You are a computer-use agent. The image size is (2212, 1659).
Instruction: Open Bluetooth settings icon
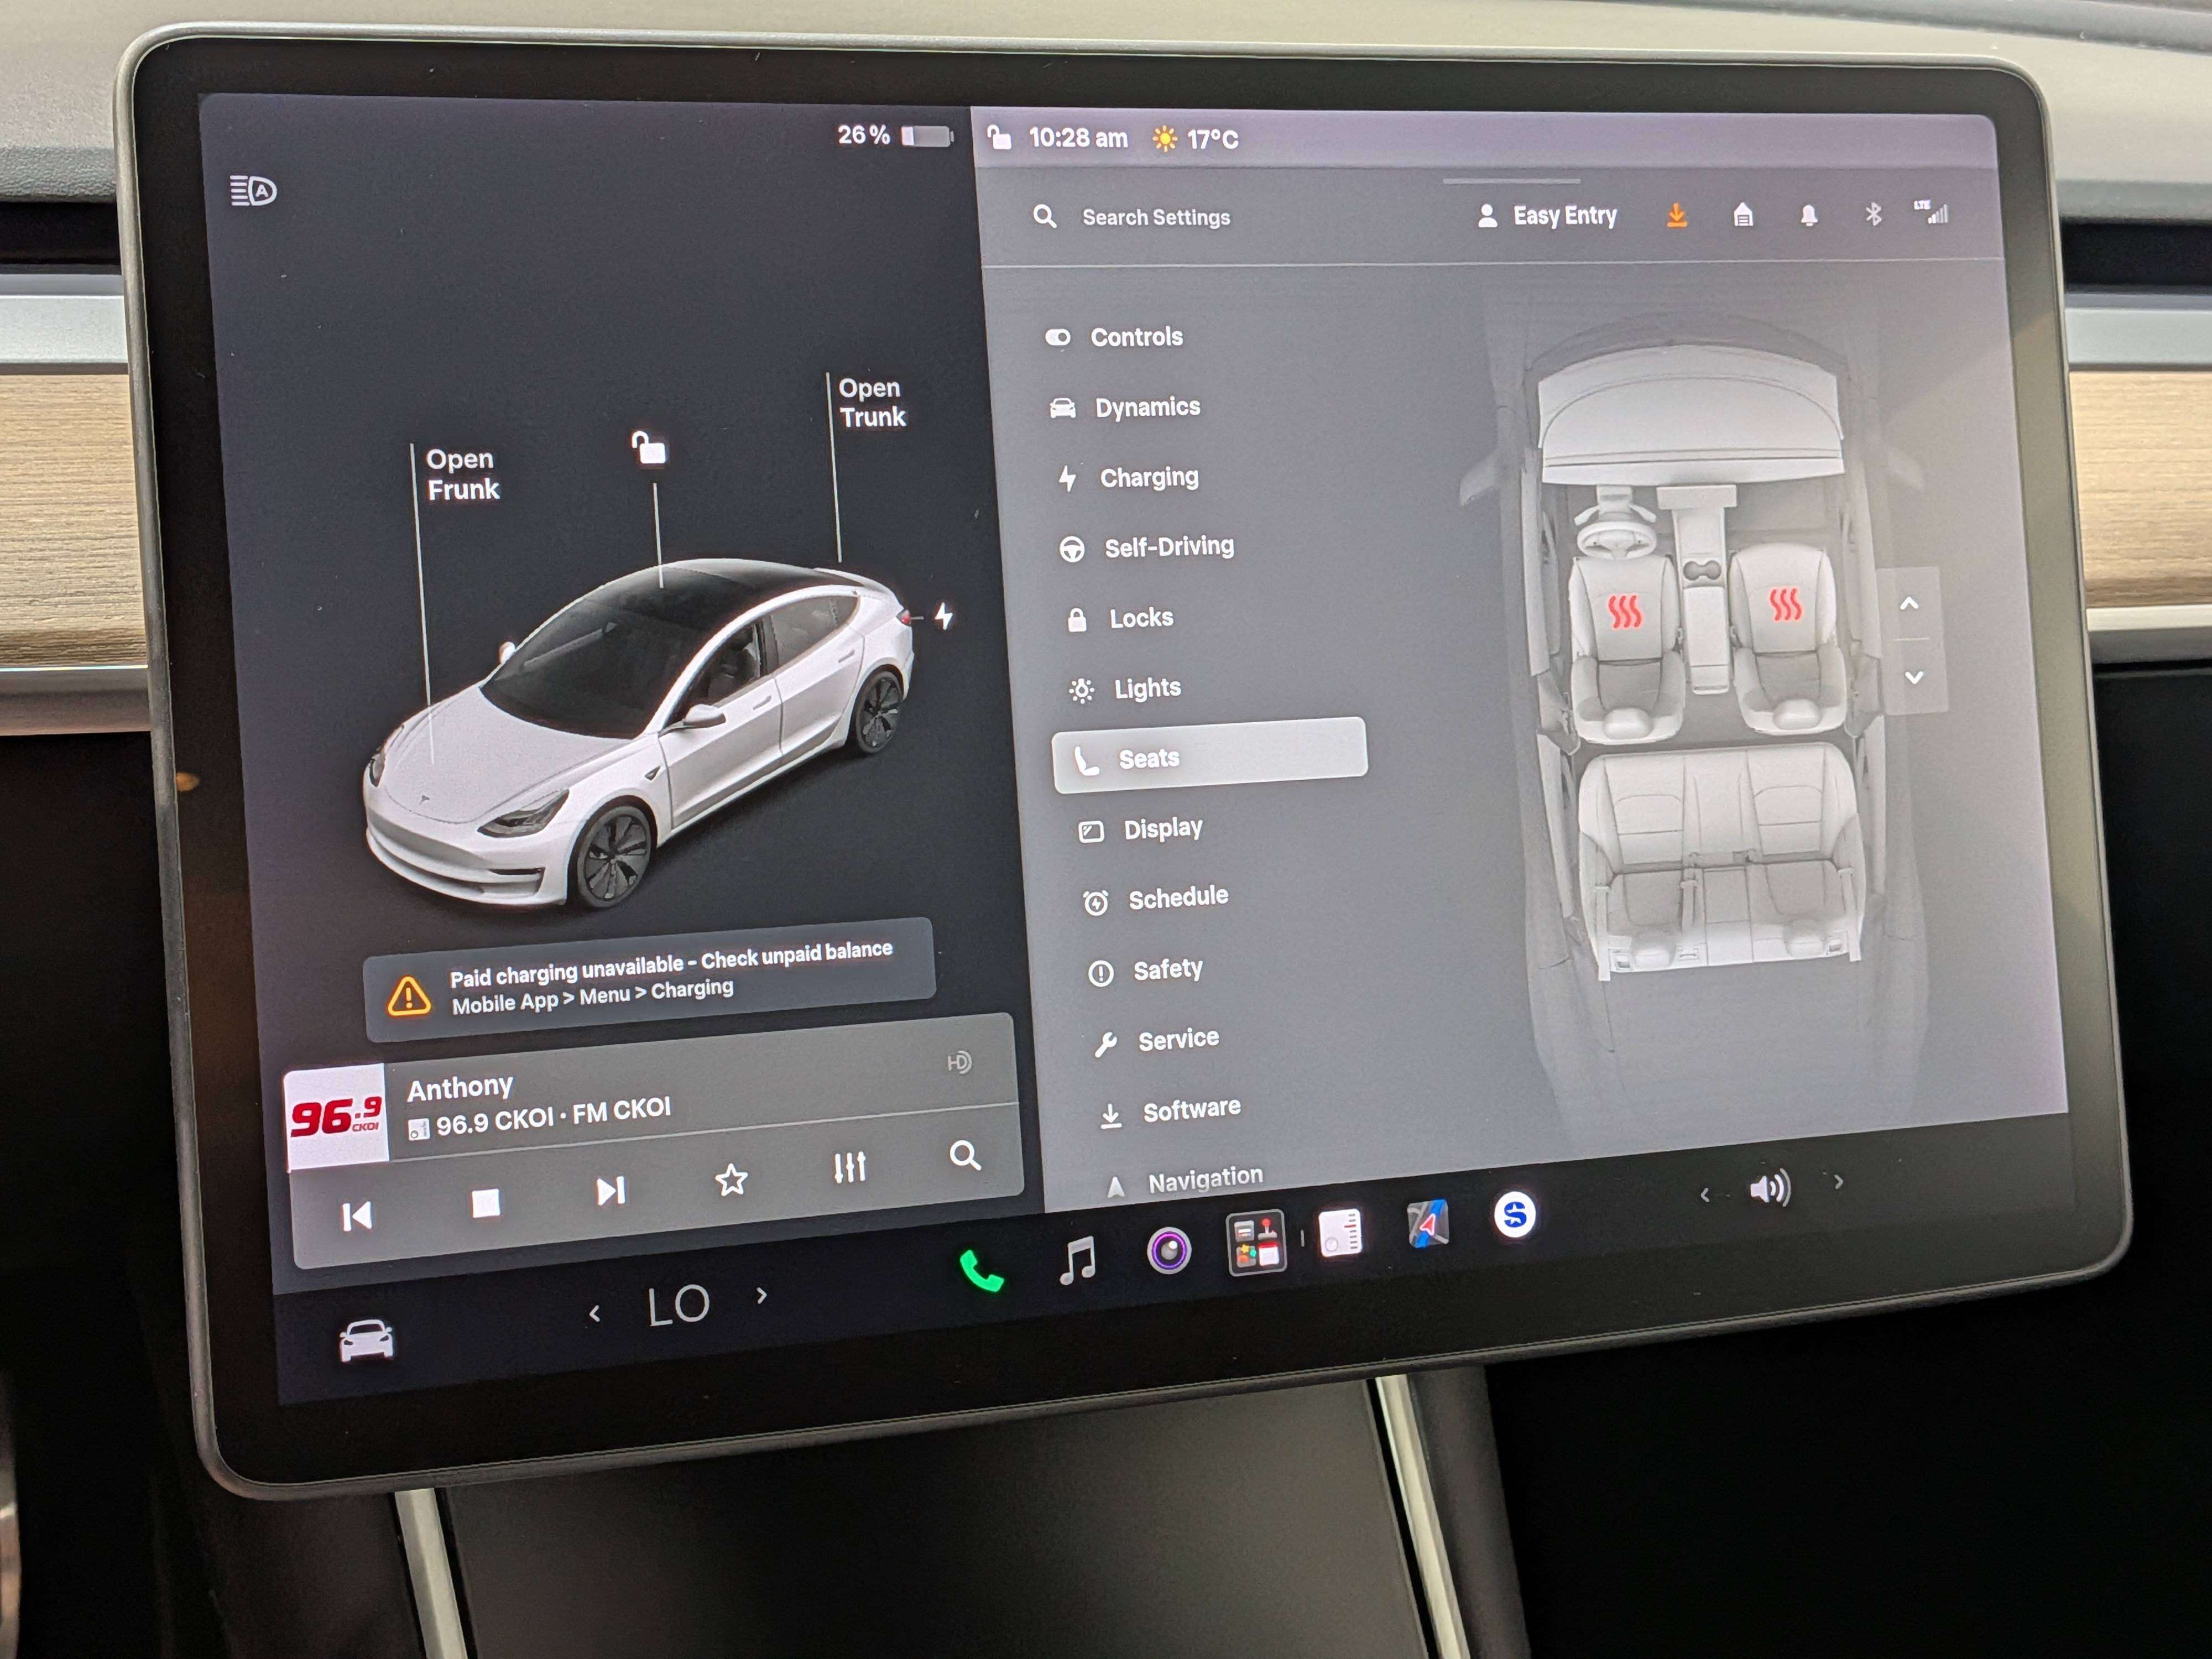(x=1873, y=214)
